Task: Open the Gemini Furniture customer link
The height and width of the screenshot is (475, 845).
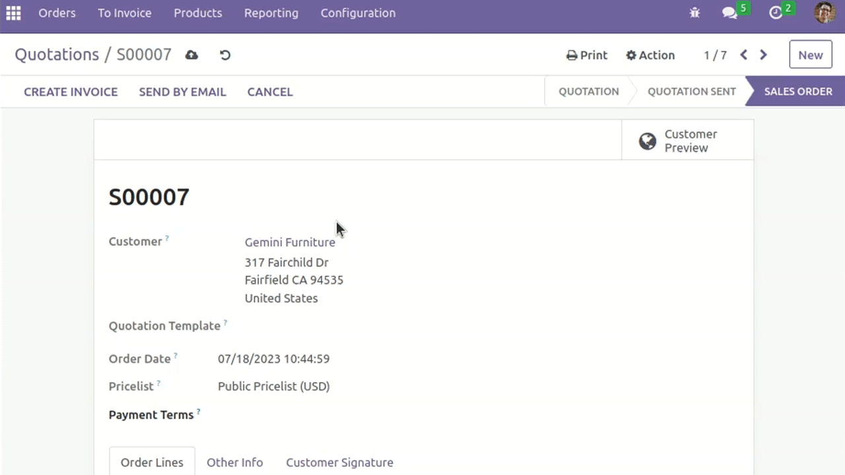Action: pyautogui.click(x=290, y=242)
